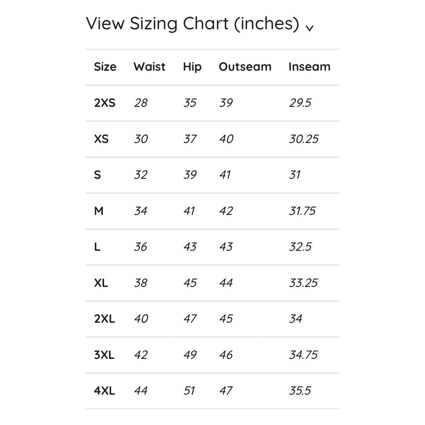The image size is (425, 425).
Task: Click the 44 outseam value for XL
Action: coord(226,283)
